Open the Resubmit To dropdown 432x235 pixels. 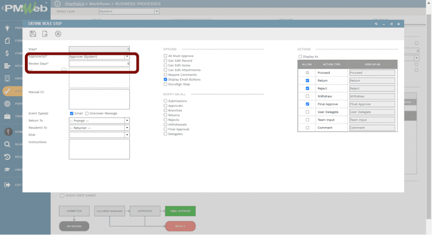pos(127,128)
